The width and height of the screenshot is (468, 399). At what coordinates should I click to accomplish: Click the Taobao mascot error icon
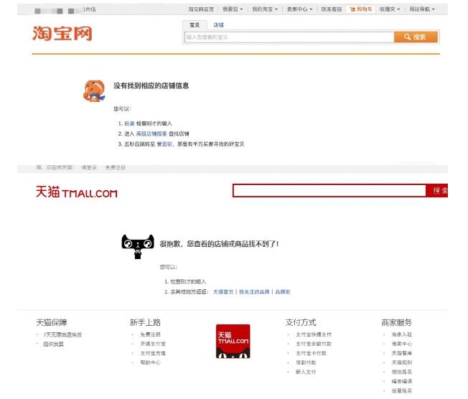click(94, 92)
